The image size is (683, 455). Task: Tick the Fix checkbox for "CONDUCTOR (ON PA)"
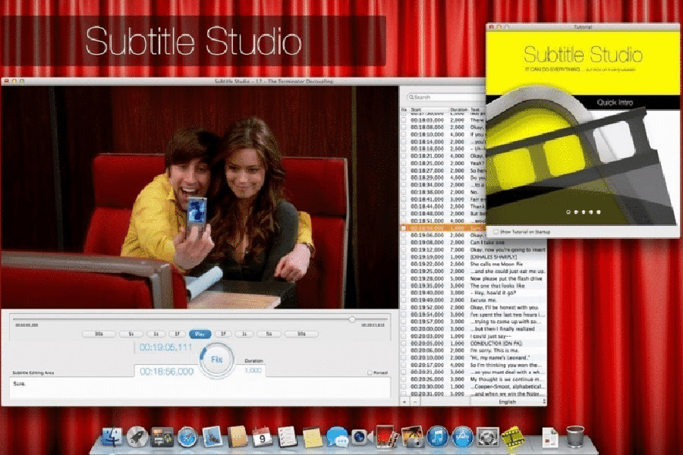404,343
